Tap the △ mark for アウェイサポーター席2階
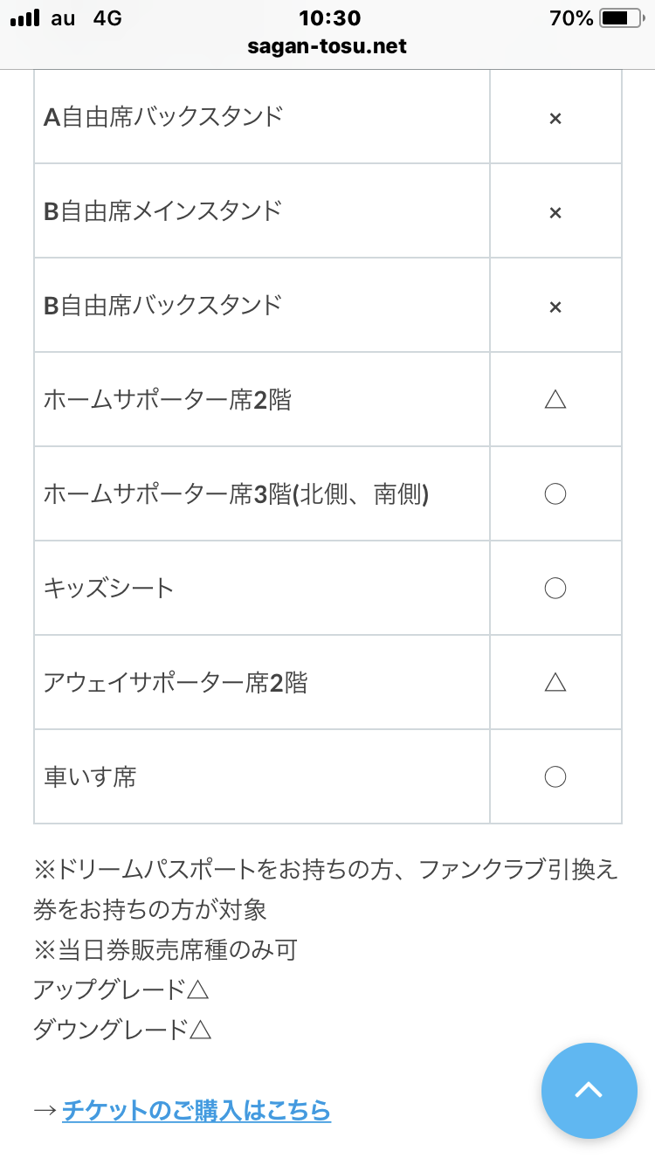 pos(555,683)
